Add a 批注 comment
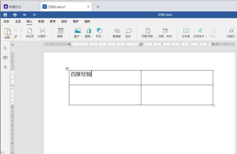 tap(128, 33)
